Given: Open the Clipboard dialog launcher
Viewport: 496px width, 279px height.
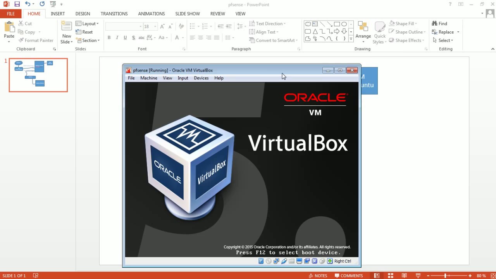Looking at the screenshot, I should (x=54, y=49).
